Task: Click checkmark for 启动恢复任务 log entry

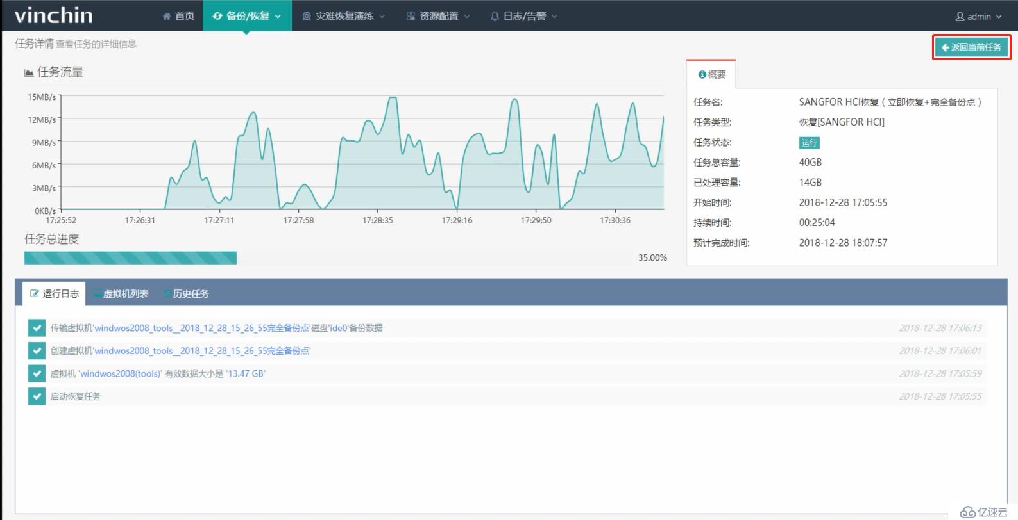Action: 37,396
